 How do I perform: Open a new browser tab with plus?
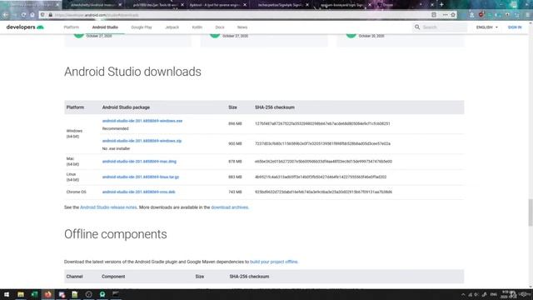(x=441, y=5)
